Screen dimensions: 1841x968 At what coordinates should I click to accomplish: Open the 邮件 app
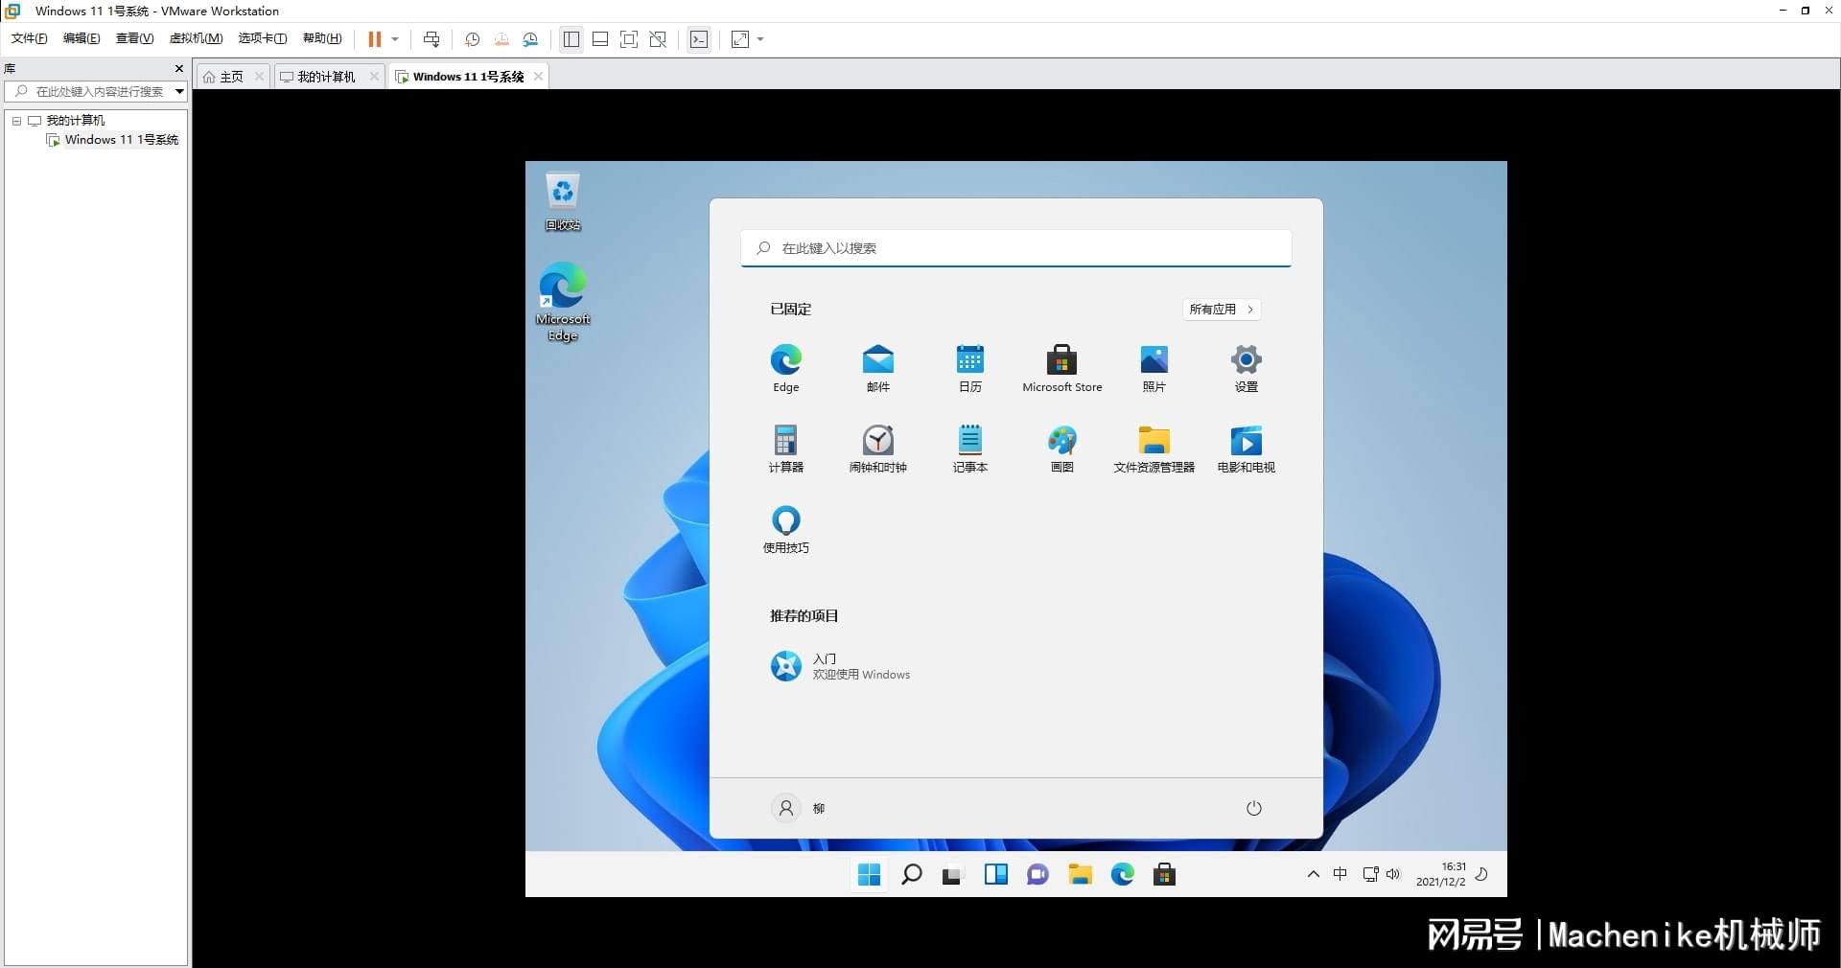click(878, 368)
